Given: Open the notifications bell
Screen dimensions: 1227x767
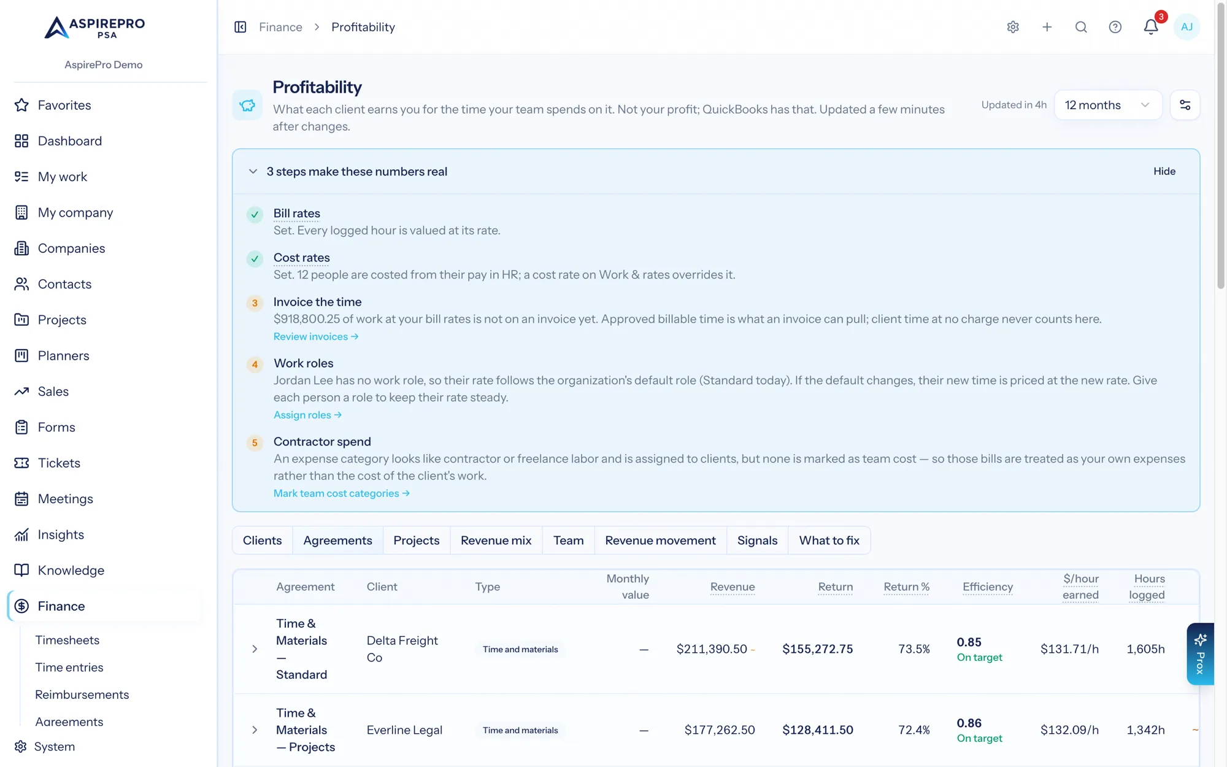Looking at the screenshot, I should pos(1151,27).
